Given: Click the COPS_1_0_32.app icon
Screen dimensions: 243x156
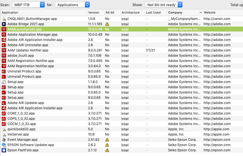Looking at the screenshot, I should (x=4, y=119).
